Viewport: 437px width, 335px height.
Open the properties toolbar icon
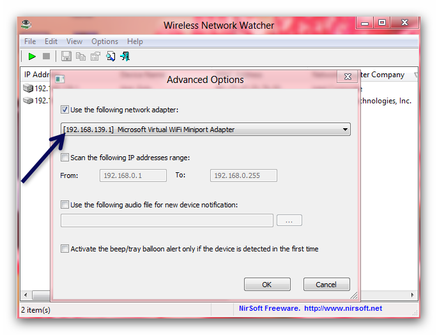[95, 57]
